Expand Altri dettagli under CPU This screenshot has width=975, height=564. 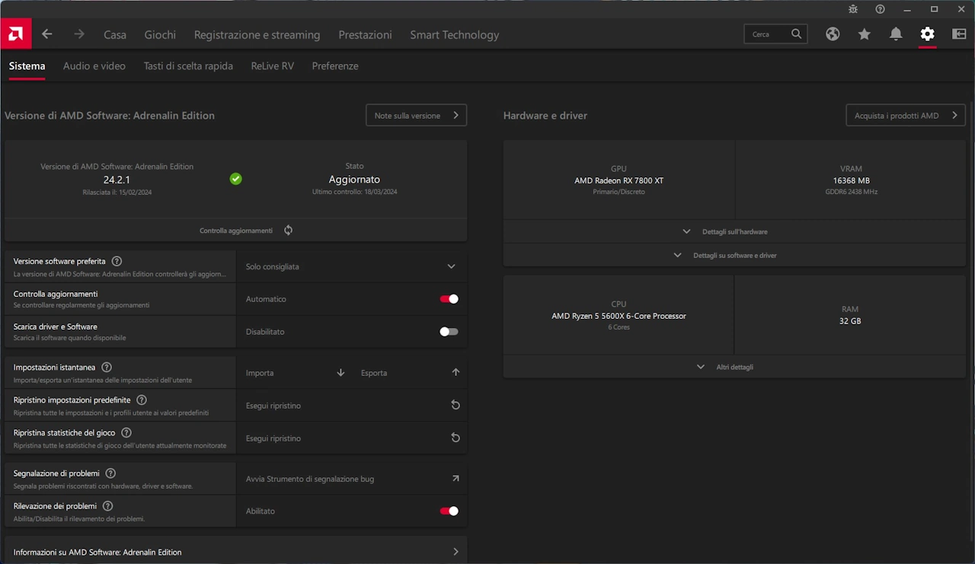coord(734,367)
